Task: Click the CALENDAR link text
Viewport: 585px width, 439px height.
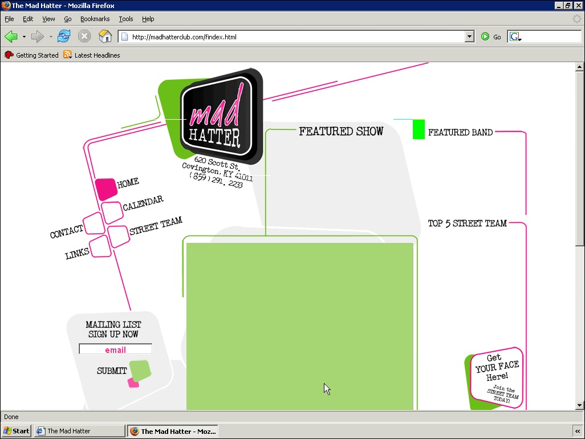Action: point(143,203)
